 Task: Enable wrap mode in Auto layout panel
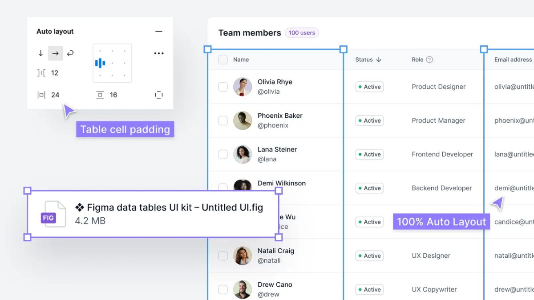coord(70,53)
